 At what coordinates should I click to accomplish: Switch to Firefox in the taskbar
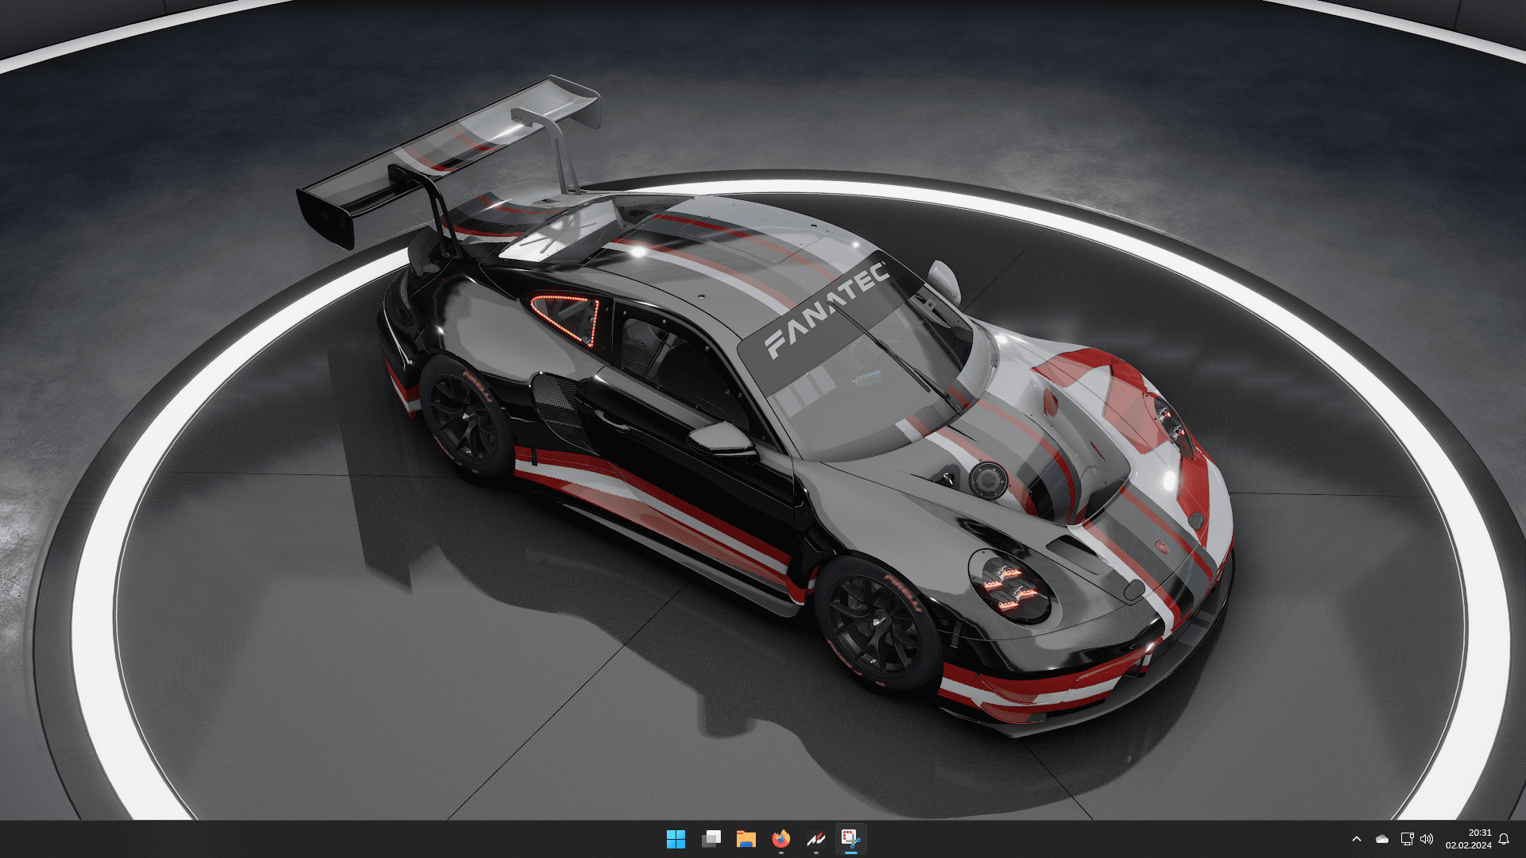[781, 839]
